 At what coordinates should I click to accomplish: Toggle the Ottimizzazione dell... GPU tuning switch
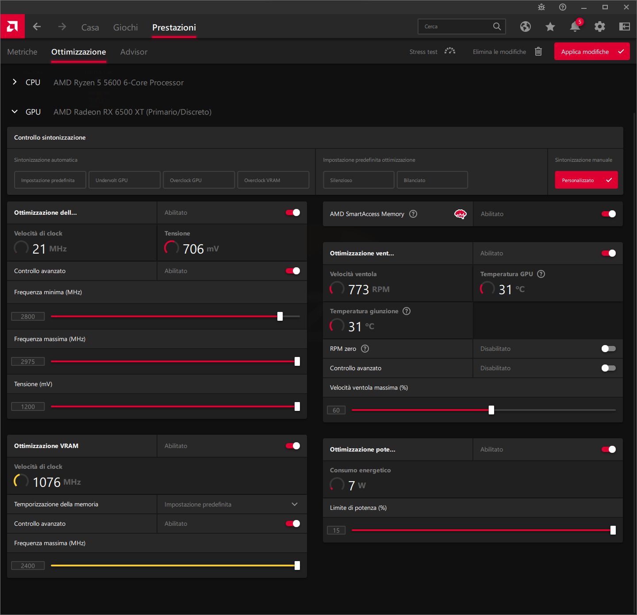pyautogui.click(x=293, y=213)
